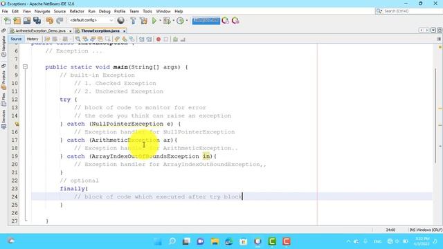Open NetBeans cube icon in taskbar
443x249 pixels.
tap(257, 241)
